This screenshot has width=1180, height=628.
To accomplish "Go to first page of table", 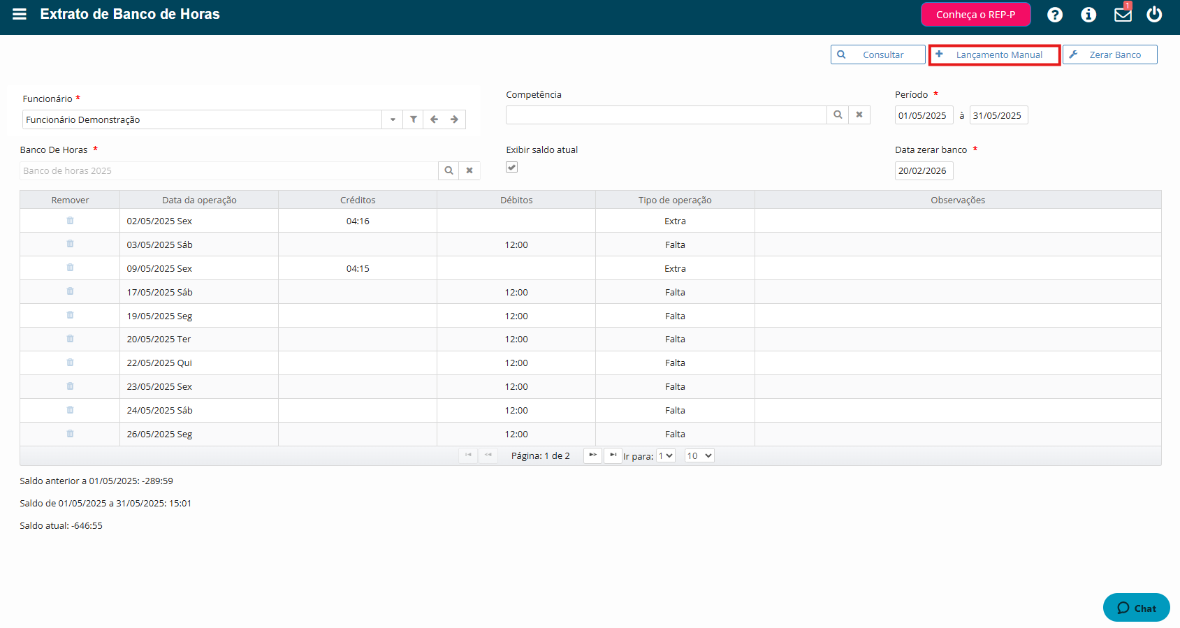I will [468, 455].
